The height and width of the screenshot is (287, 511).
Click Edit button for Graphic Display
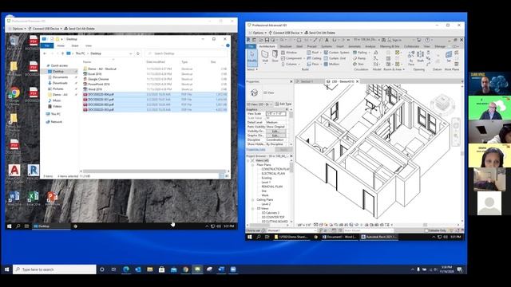click(x=275, y=136)
